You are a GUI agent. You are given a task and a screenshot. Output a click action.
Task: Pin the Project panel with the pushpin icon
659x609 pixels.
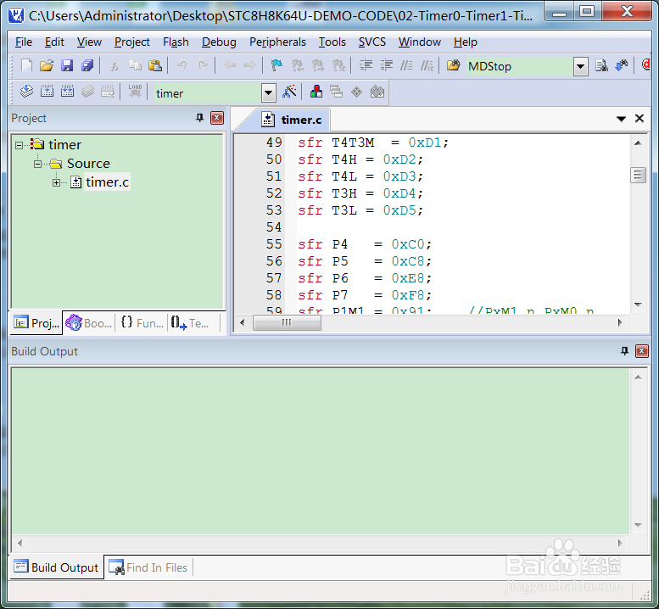[199, 118]
